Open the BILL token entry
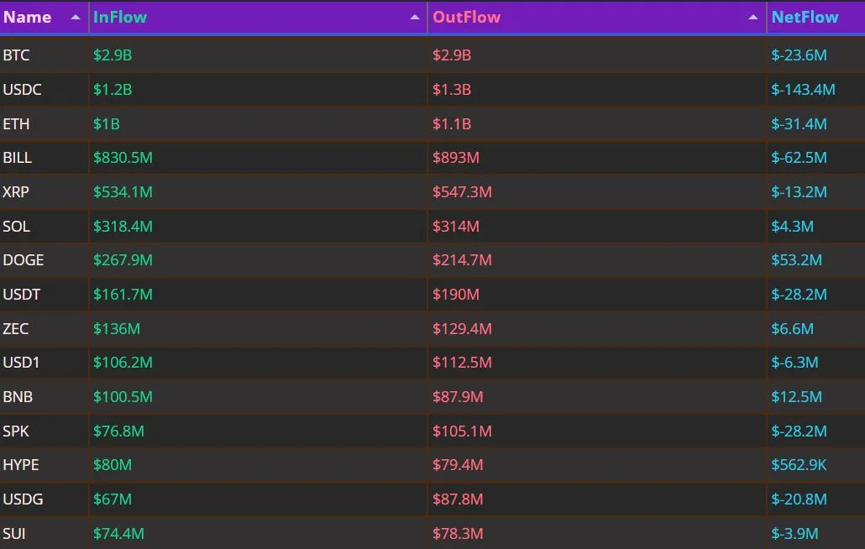Image resolution: width=865 pixels, height=549 pixels. [17, 158]
